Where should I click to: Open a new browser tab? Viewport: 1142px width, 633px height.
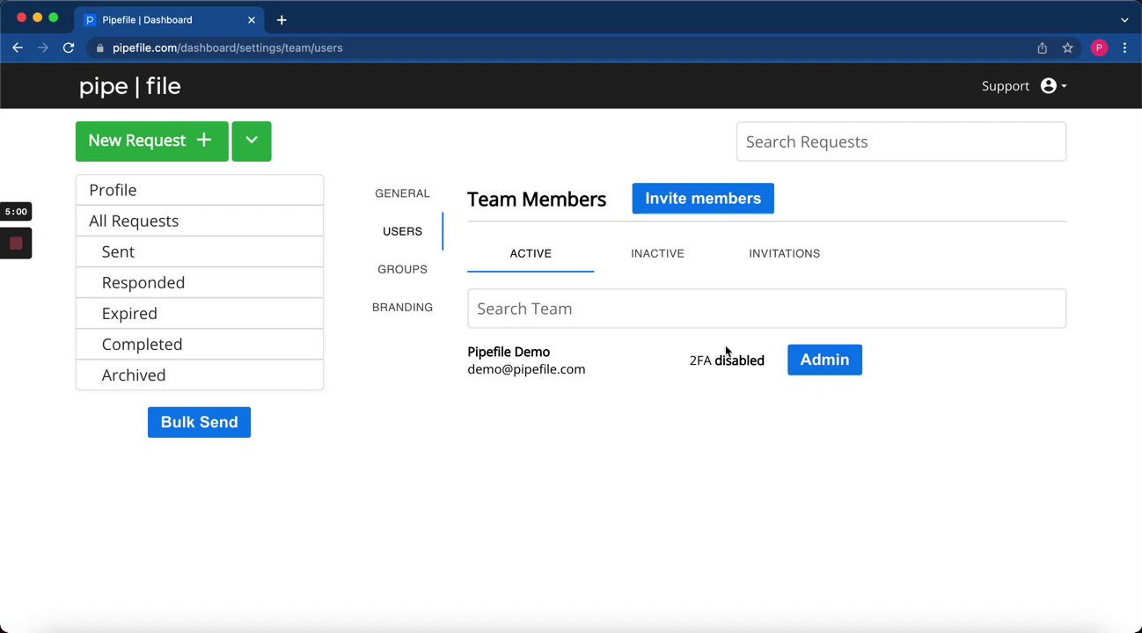[x=282, y=19]
